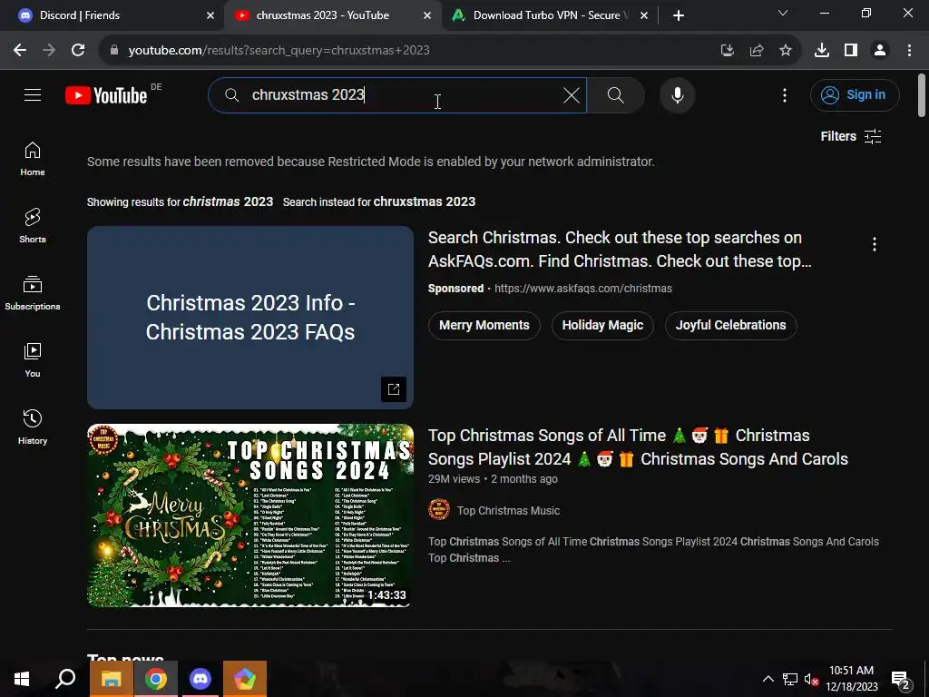Viewport: 929px width, 697px height.
Task: Open the Windows notification center
Action: (x=901, y=679)
